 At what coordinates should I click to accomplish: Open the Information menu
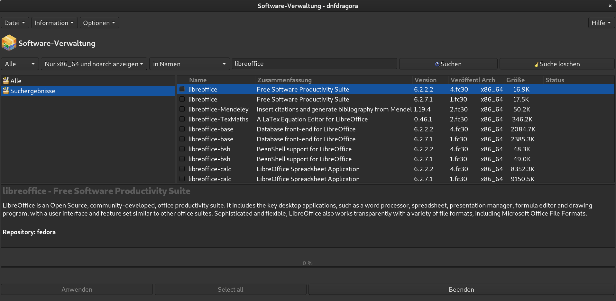54,23
